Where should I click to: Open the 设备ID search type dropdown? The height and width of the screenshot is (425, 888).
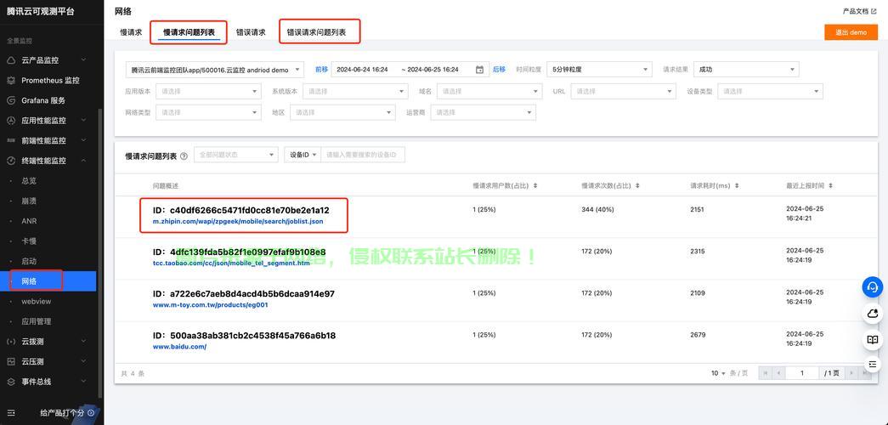[303, 155]
